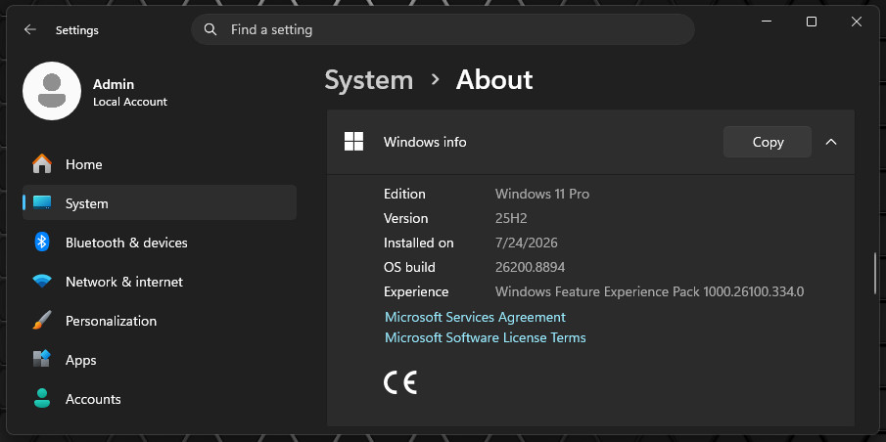The width and height of the screenshot is (886, 442).
Task: Maximize the Settings window
Action: click(812, 22)
